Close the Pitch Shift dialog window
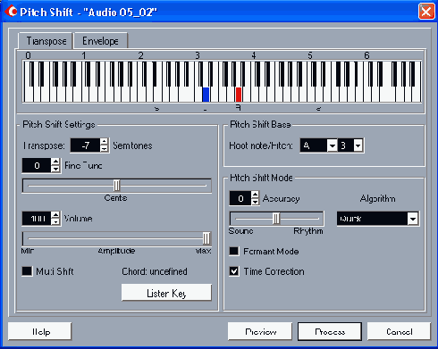 [x=426, y=12]
